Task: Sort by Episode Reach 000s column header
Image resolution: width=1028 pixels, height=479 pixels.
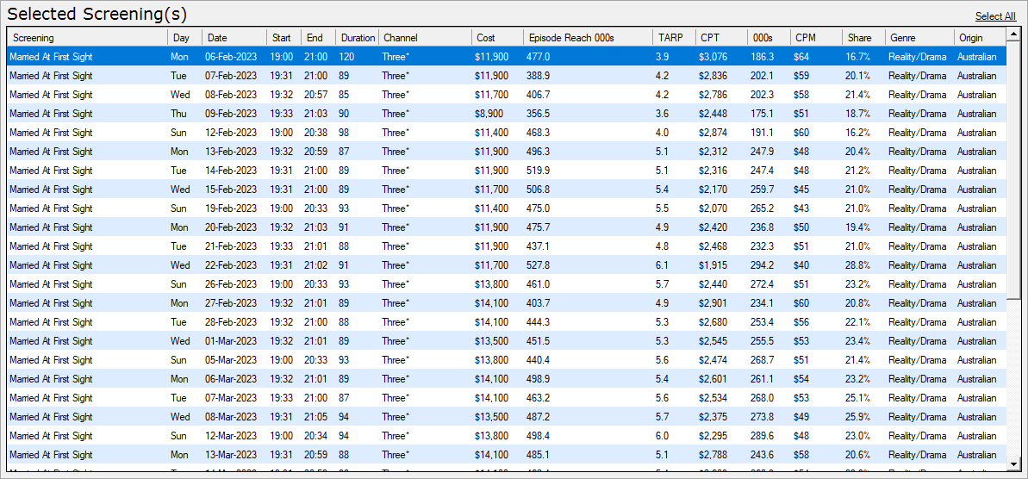Action: tap(588, 38)
